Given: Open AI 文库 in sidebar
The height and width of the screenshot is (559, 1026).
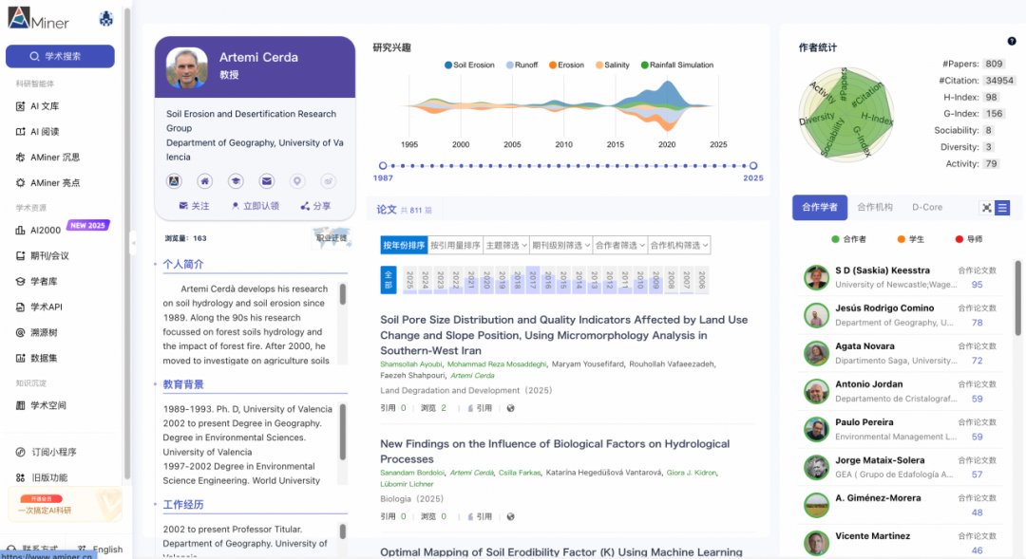Looking at the screenshot, I should [45, 106].
